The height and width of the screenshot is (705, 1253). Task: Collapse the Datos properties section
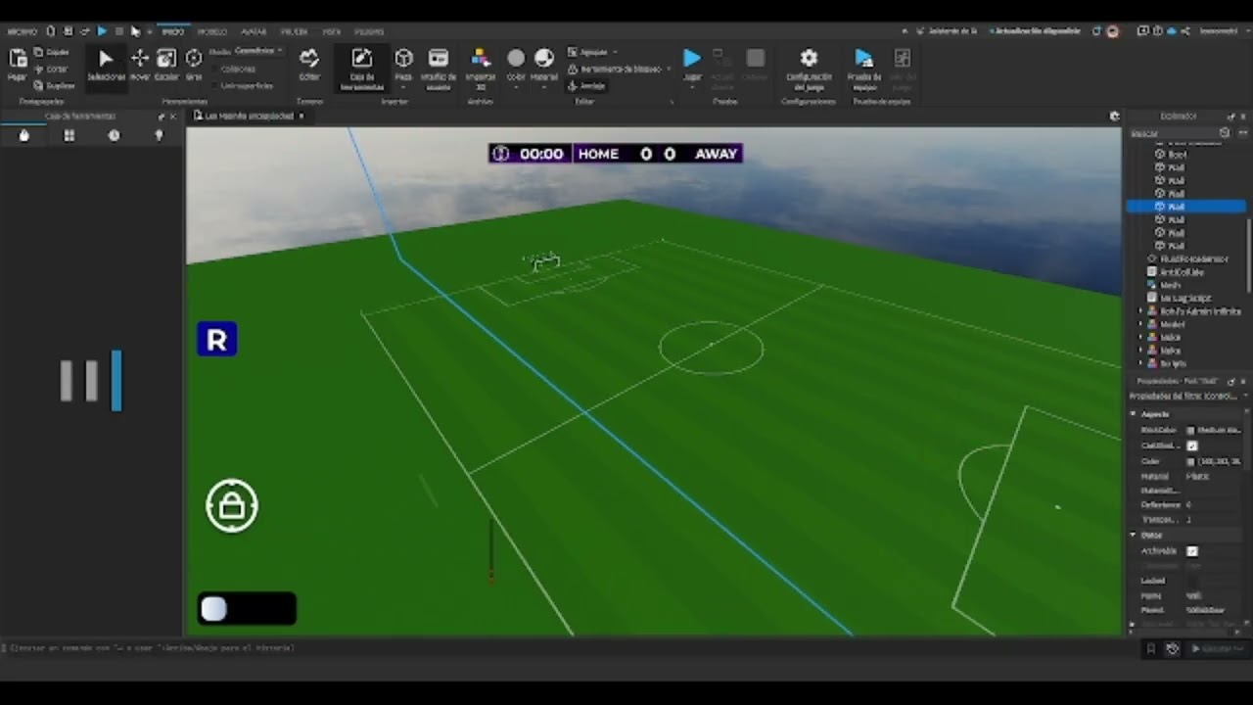tap(1134, 535)
